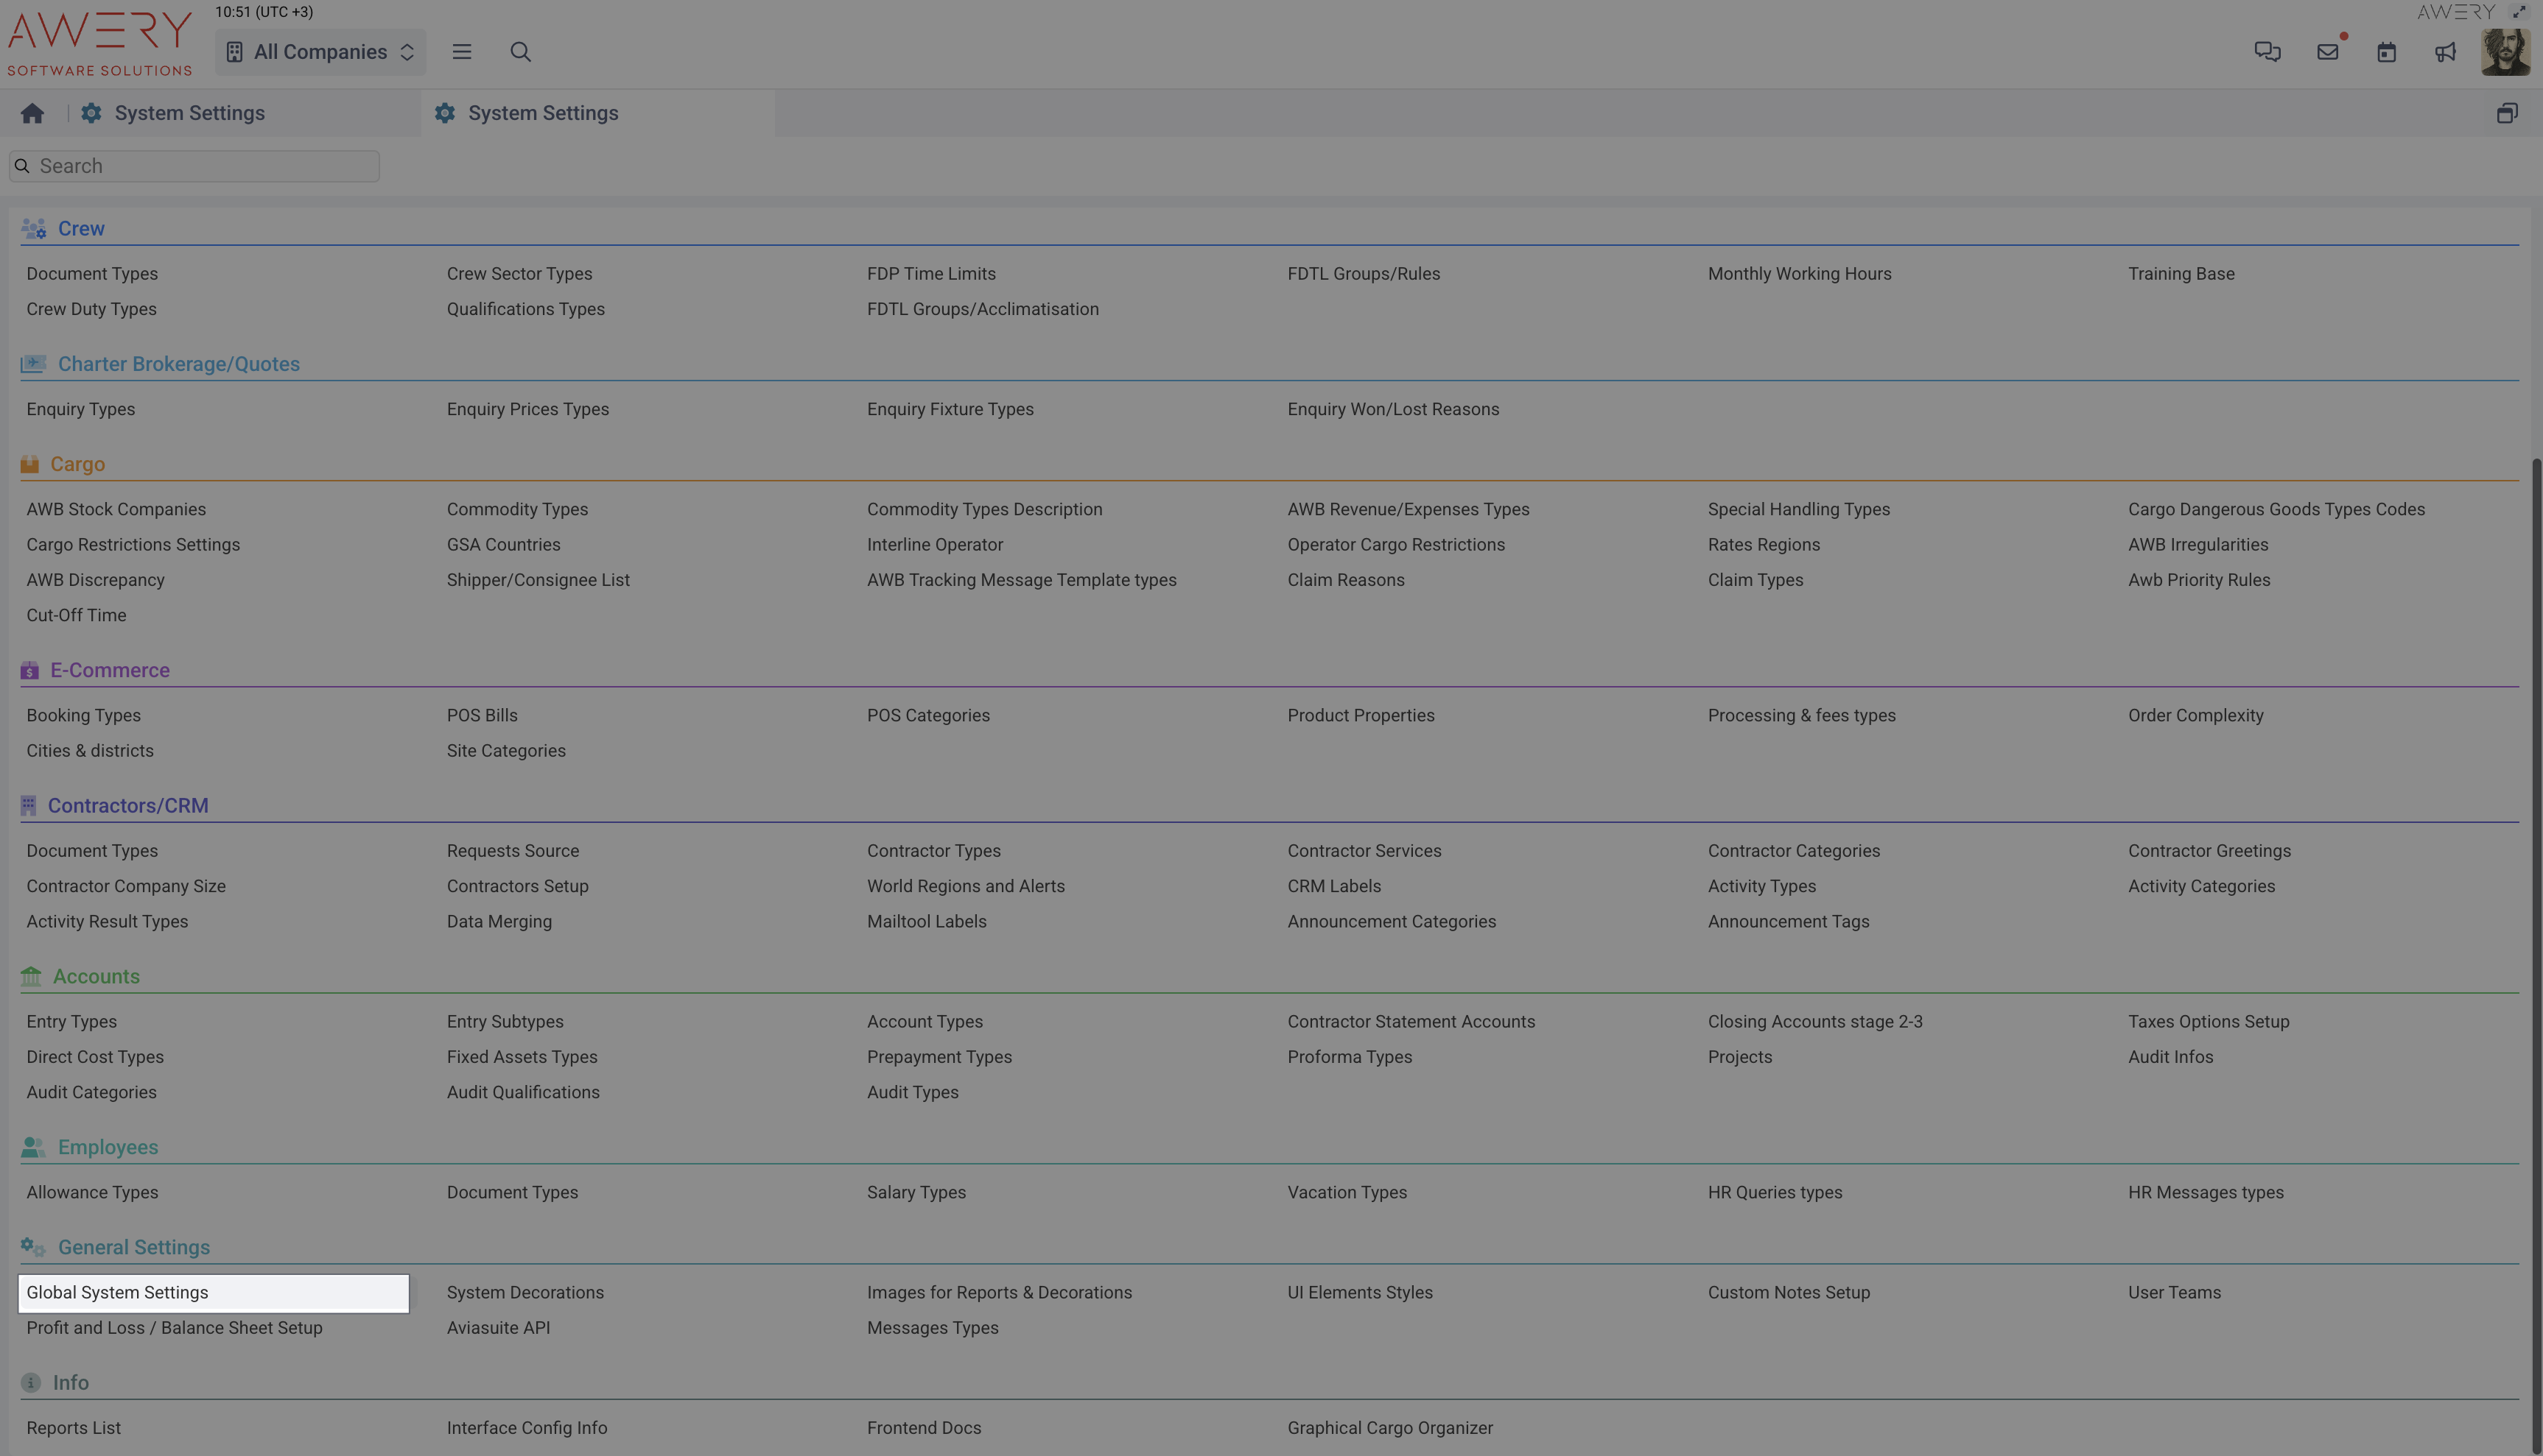Screen dimensions: 2543x1456
Task: Open AWB Stock Companies link
Action: pos(116,509)
